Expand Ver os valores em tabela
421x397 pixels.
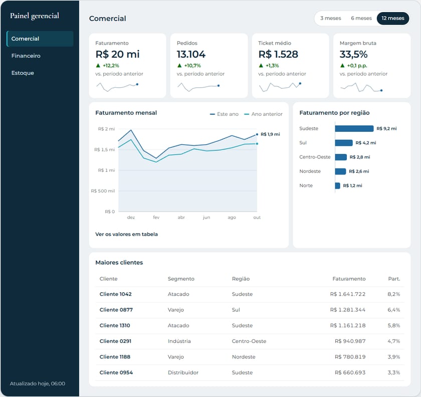126,234
